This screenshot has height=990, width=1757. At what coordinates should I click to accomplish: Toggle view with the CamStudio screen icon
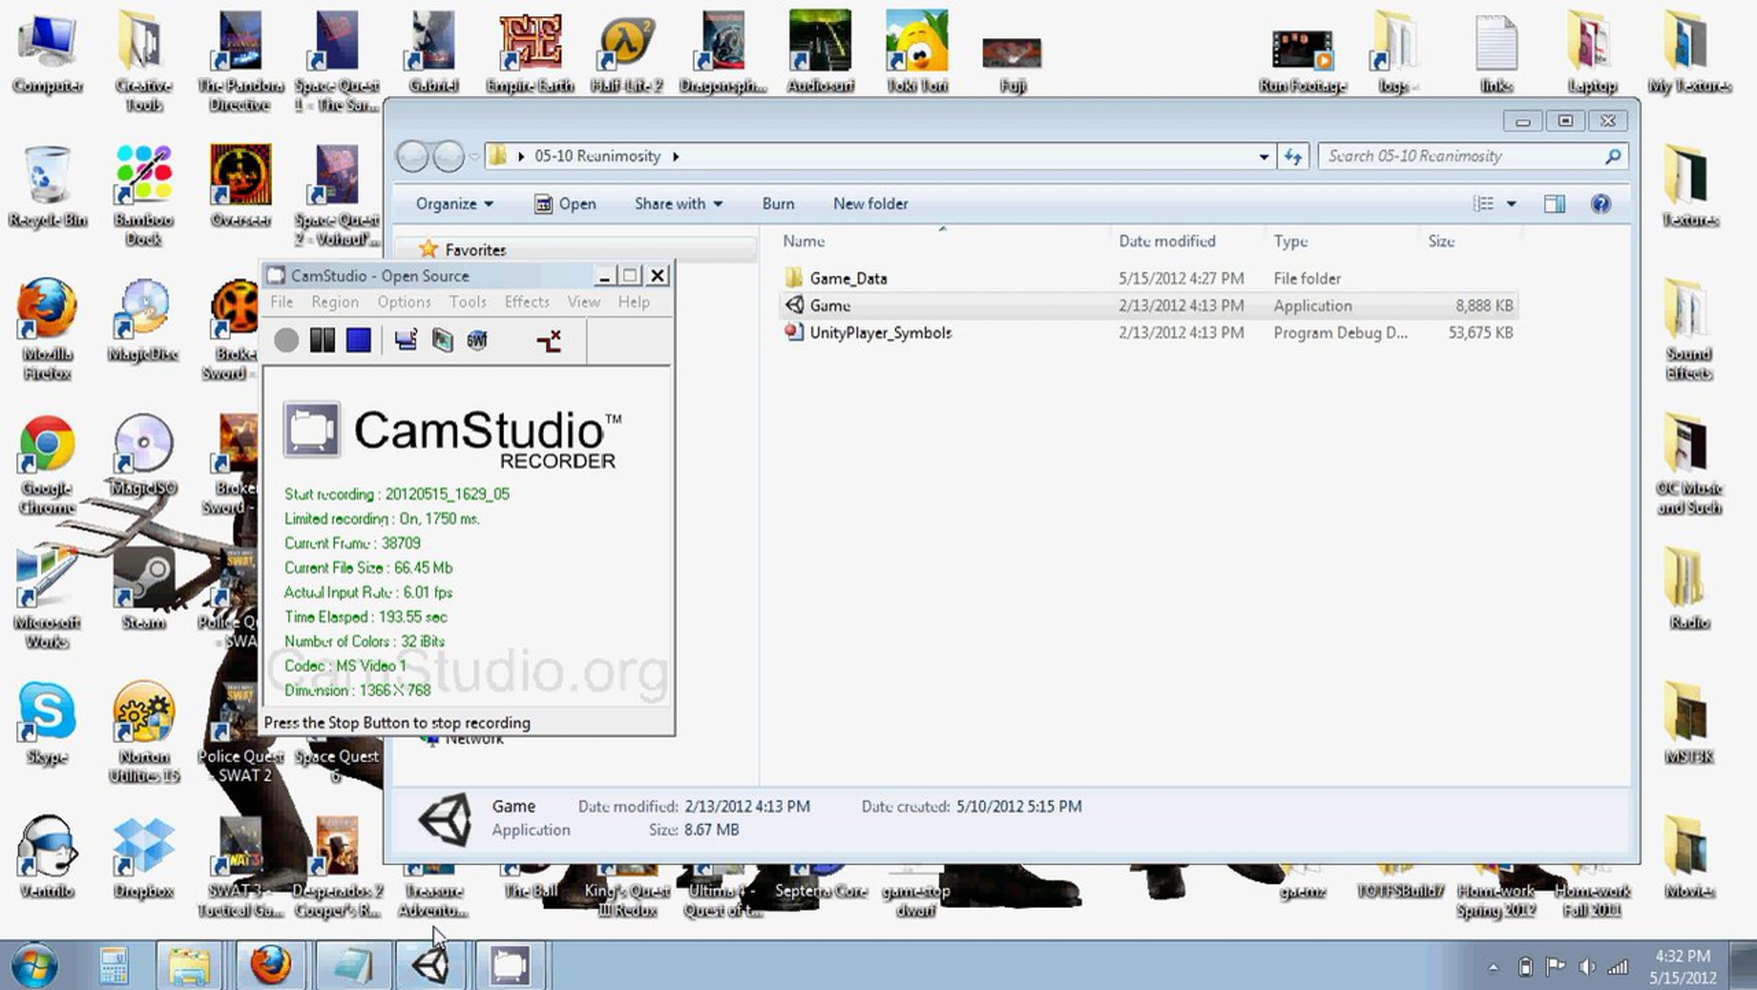tap(406, 340)
